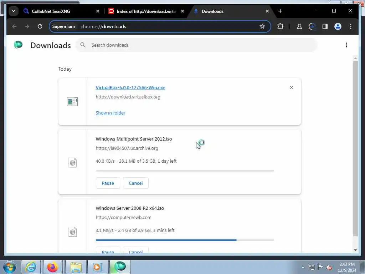Open the tab search dropdown arrow
This screenshot has height=274, width=365.
coord(14,11)
